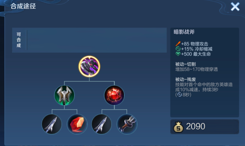This screenshot has width=245, height=146.
Task: Select the spear icon beneath the red orb
Action: (102, 124)
